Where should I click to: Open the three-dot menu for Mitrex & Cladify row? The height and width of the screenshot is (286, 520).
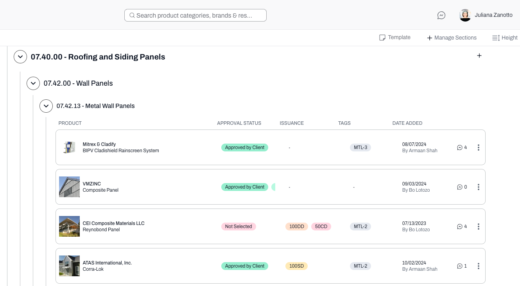tap(478, 147)
